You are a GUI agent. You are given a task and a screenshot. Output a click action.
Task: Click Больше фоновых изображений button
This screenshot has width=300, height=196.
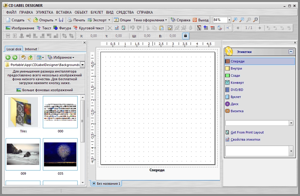point(45,90)
